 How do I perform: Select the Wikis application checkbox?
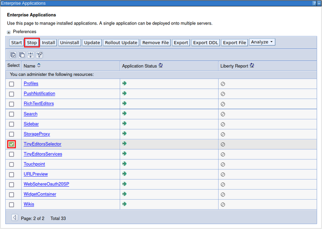pyautogui.click(x=12, y=204)
